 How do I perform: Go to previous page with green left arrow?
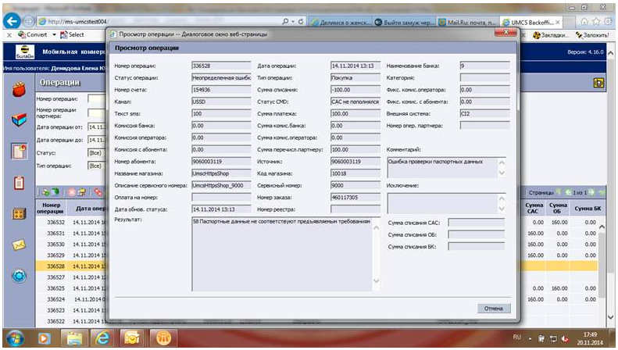click(x=568, y=192)
